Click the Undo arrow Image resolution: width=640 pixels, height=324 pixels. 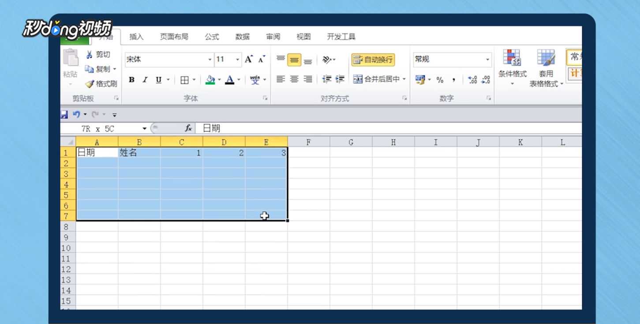[76, 115]
